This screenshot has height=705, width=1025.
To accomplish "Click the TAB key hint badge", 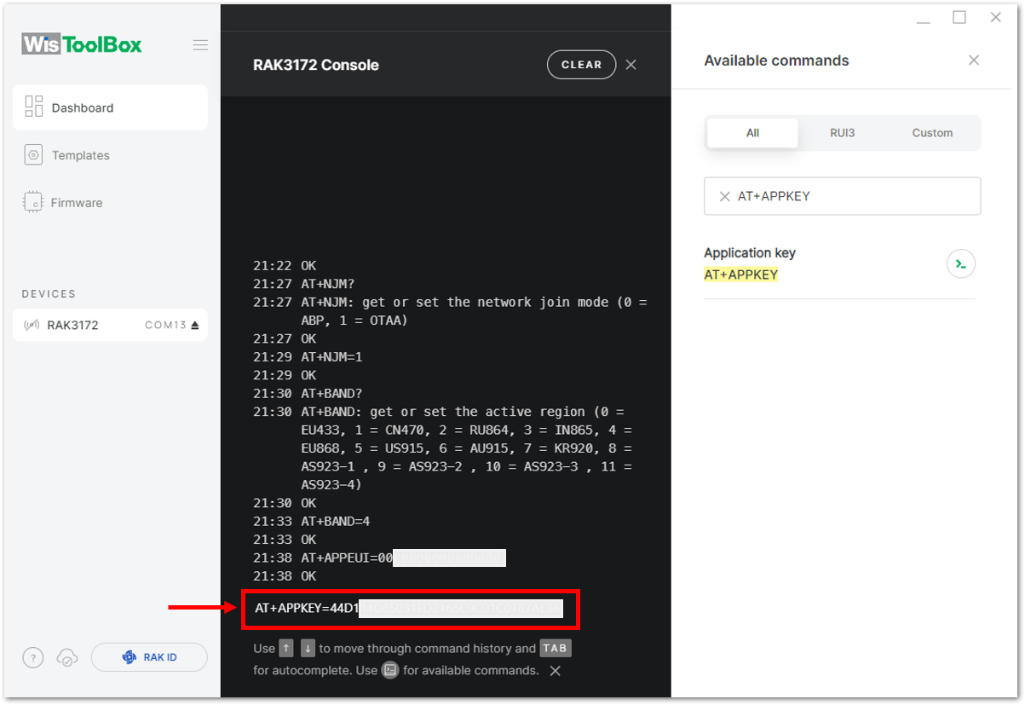I will click(555, 648).
